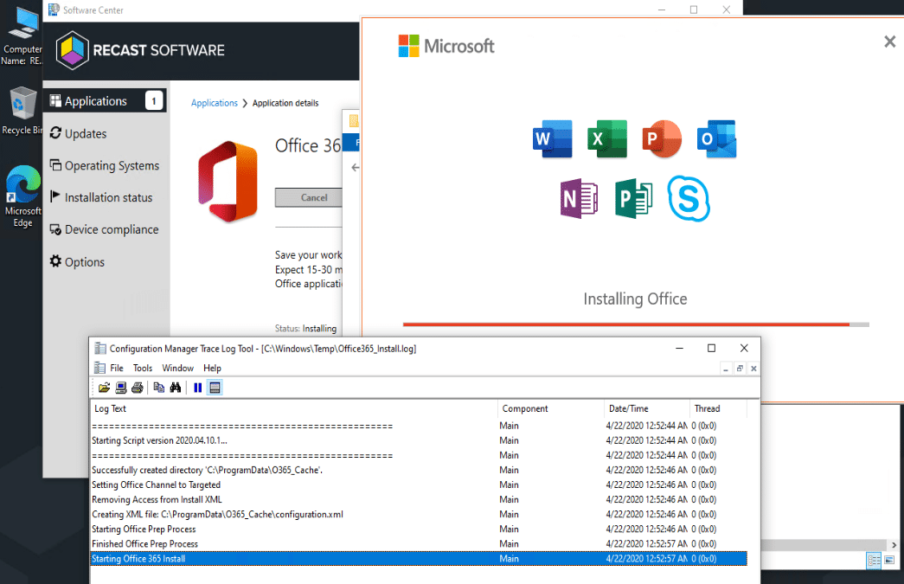Screen dimensions: 904x584
Task: Go back via the Applications breadcrumb link
Action: point(214,102)
